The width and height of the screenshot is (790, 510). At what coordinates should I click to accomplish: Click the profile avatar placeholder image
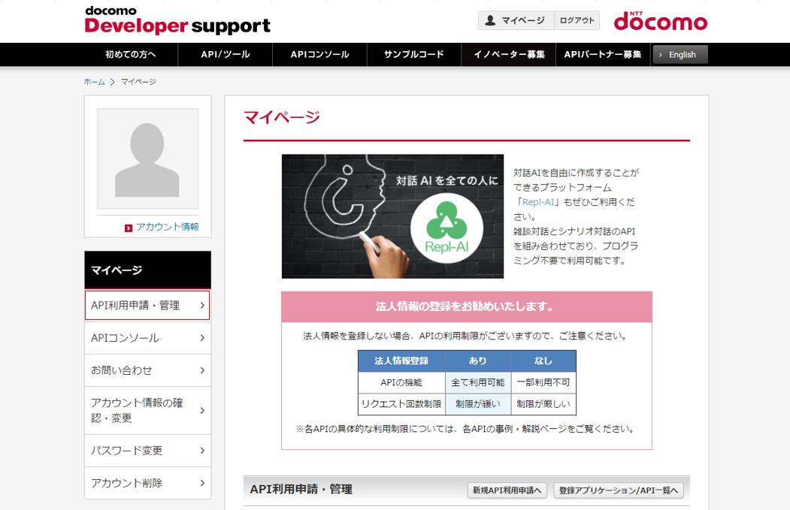pyautogui.click(x=147, y=158)
